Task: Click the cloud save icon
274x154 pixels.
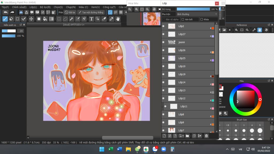Action: coord(21,12)
